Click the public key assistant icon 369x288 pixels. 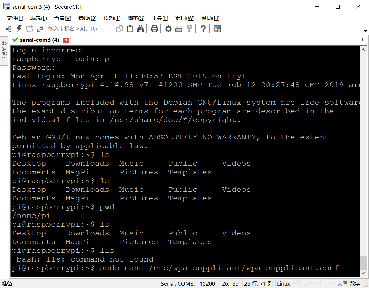tap(189, 29)
